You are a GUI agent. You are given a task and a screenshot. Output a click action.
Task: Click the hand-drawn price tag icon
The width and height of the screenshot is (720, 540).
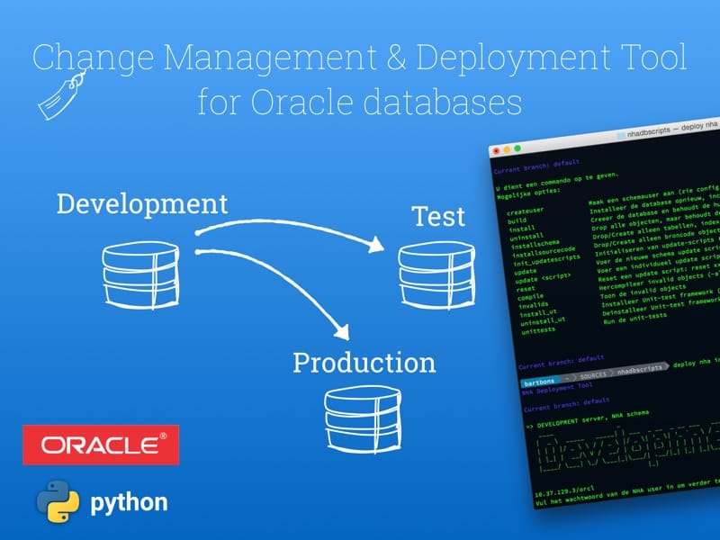pyautogui.click(x=62, y=95)
